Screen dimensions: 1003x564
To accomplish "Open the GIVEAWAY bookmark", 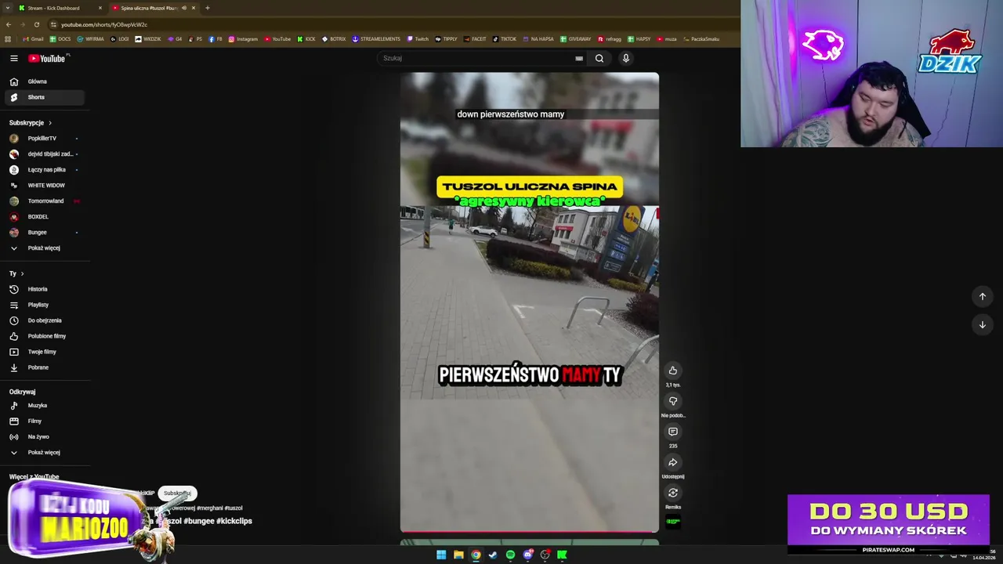I will (x=576, y=39).
